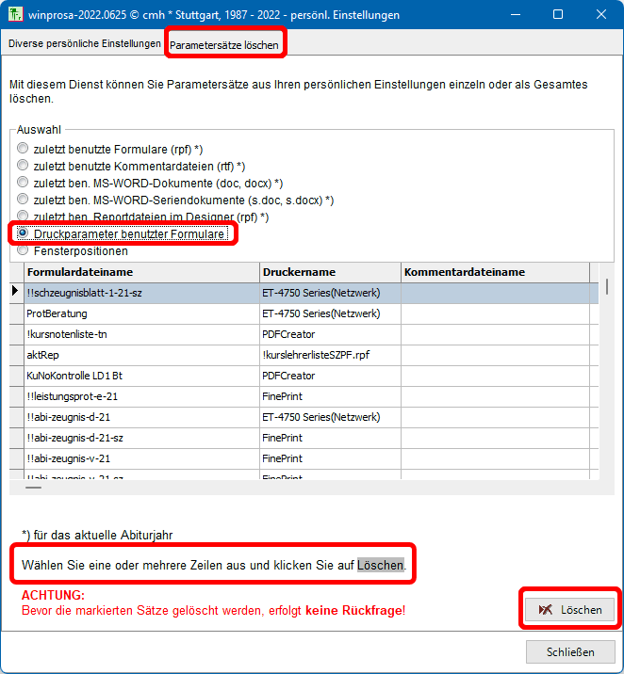Click the table's vertical scrollbar

(606, 377)
